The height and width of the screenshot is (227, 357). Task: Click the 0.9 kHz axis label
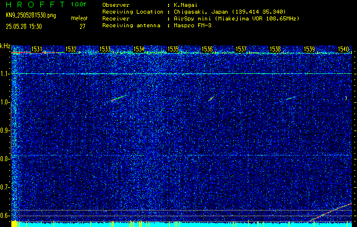[x=5, y=131]
